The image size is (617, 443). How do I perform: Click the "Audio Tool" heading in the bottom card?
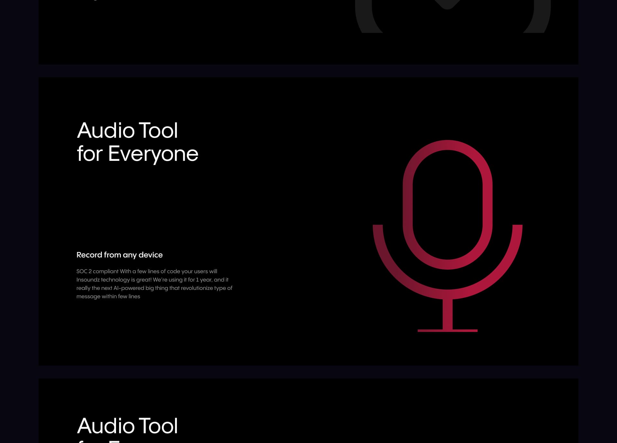(x=127, y=426)
